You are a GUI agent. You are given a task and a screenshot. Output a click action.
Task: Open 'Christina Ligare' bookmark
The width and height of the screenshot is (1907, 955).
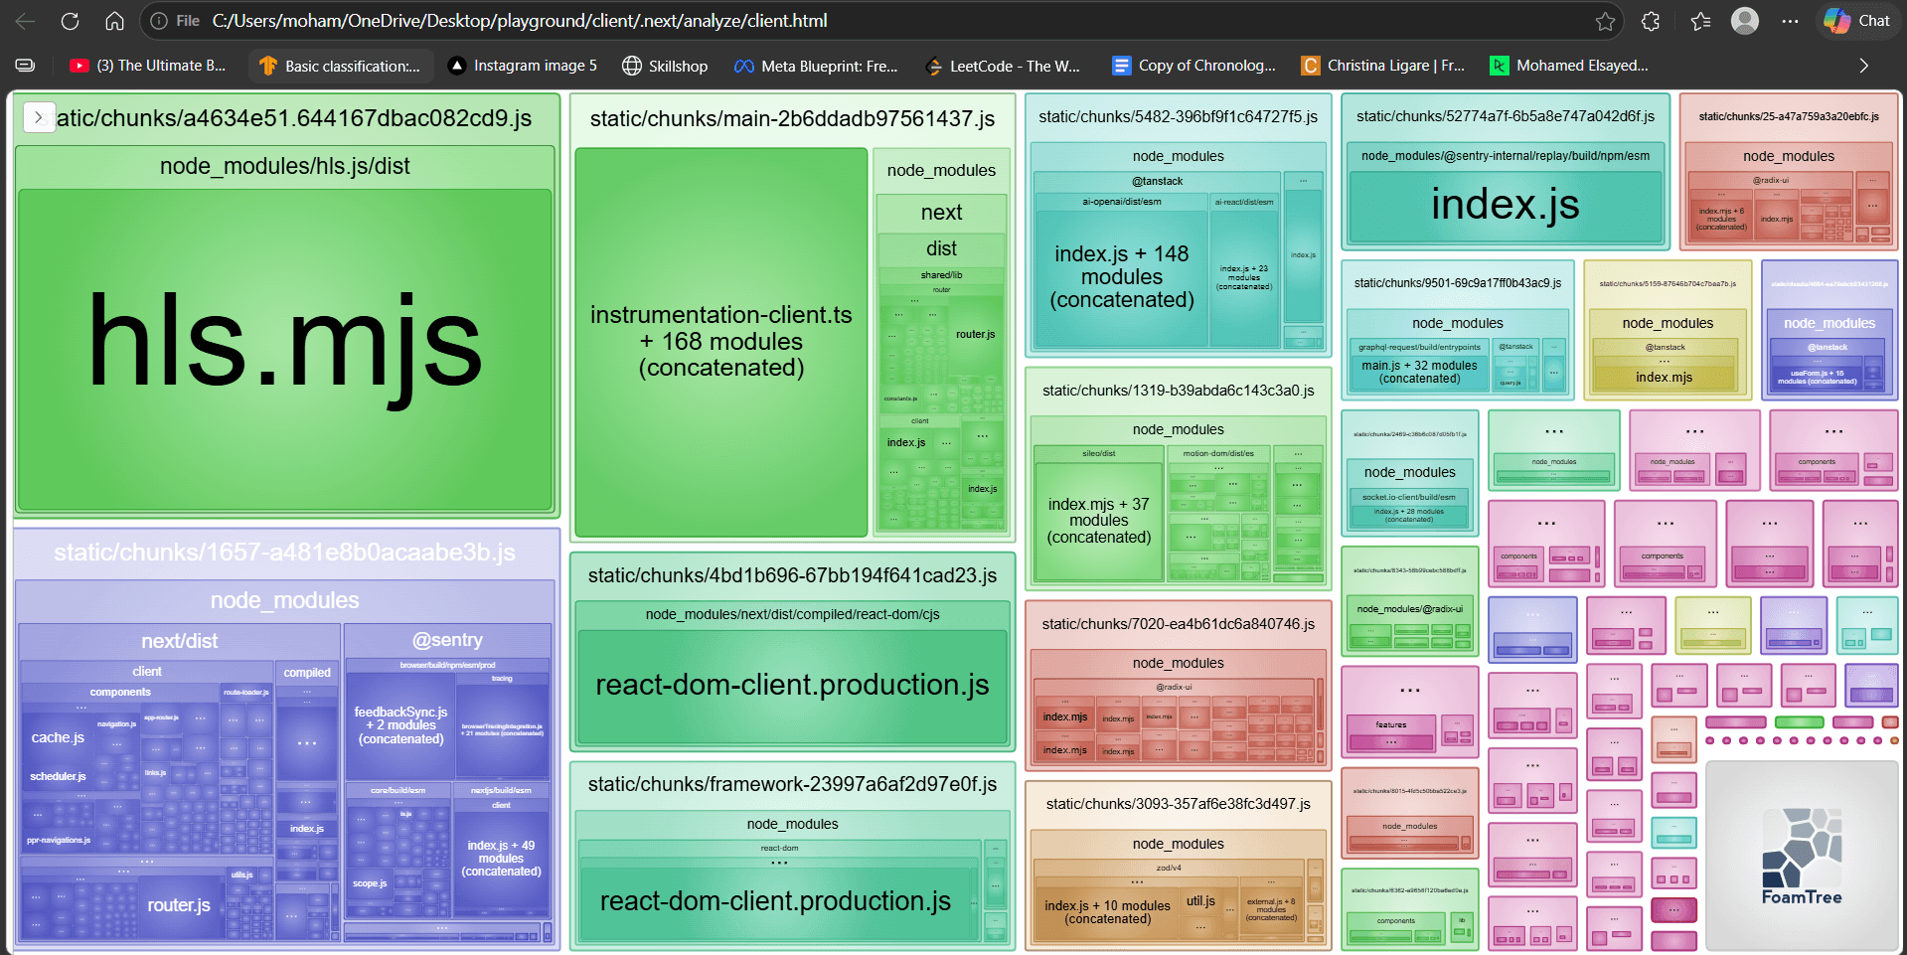pos(1383,66)
